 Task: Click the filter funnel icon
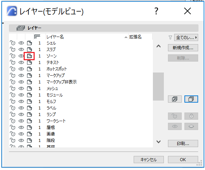tap(170, 38)
